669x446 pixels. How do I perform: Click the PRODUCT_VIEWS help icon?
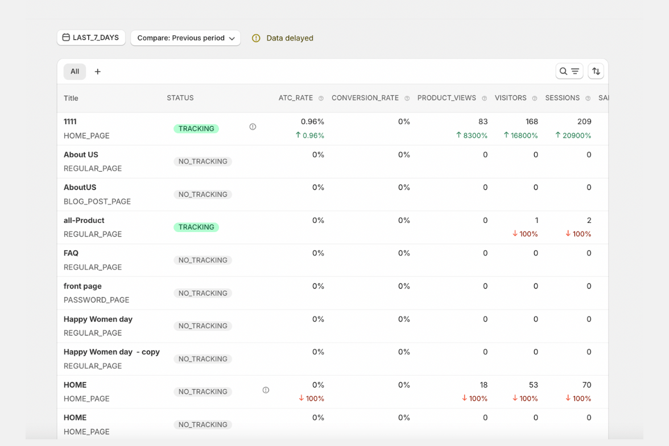484,98
